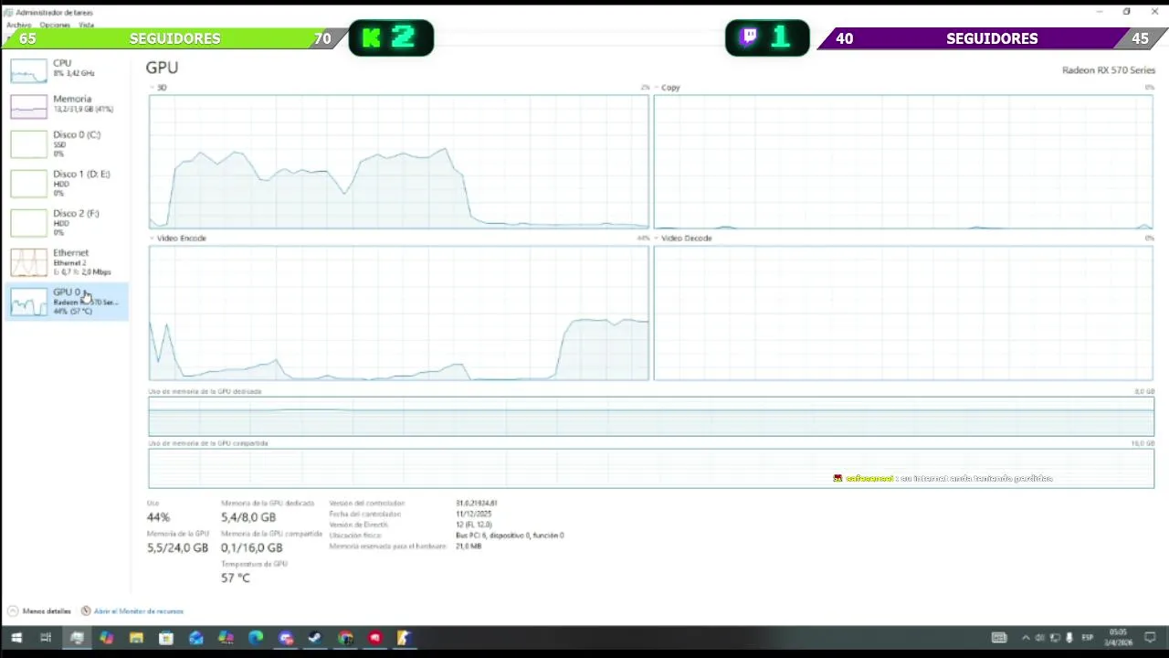Open the Mail app taskbar icon
Image resolution: width=1169 pixels, height=658 pixels.
pos(196,638)
